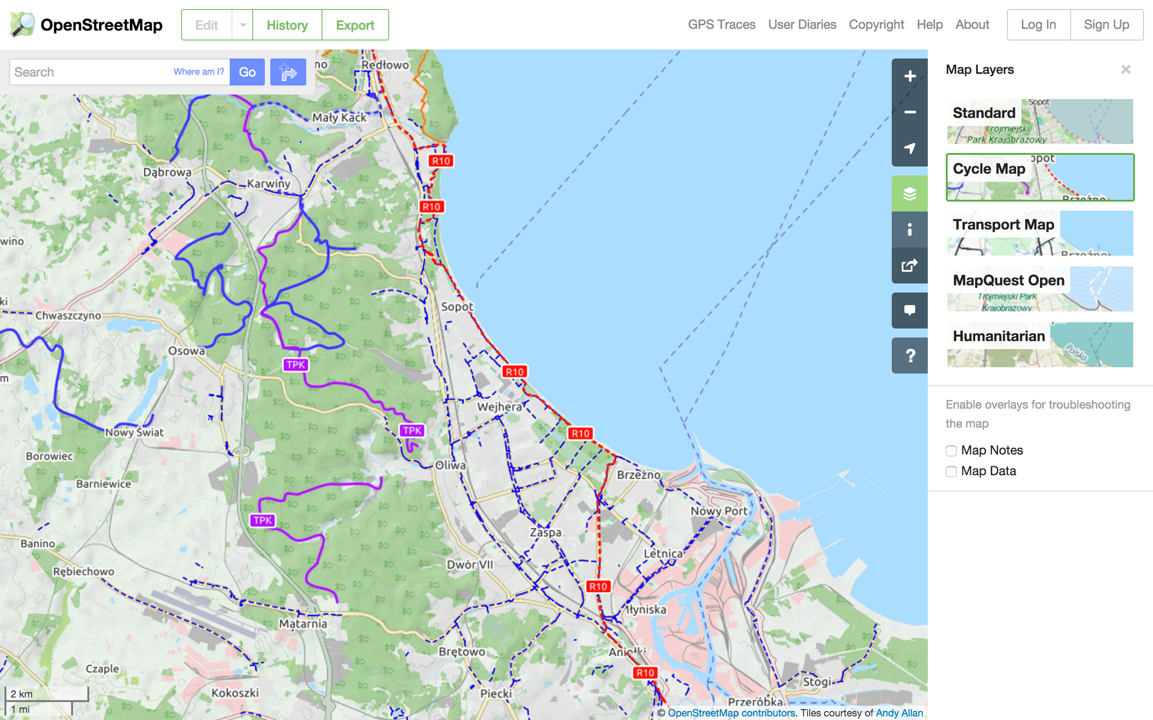Click the Sopot label on the map
This screenshot has height=720, width=1153.
coord(457,306)
